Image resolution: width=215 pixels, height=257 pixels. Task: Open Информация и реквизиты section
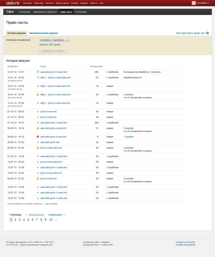coord(45,12)
